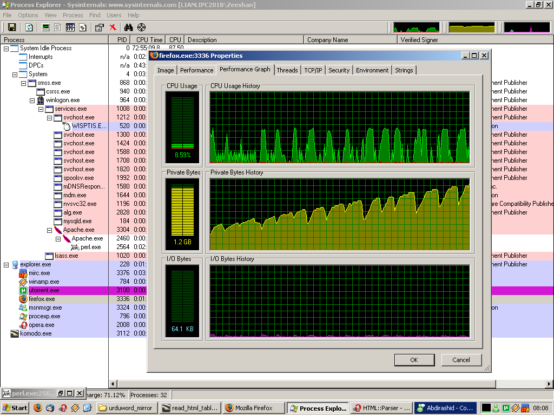Collapse the winlogon.exe tree node

point(32,100)
